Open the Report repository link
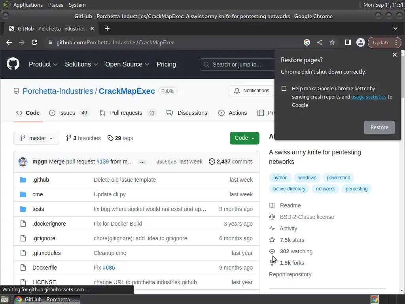The width and height of the screenshot is (405, 304). [290, 274]
